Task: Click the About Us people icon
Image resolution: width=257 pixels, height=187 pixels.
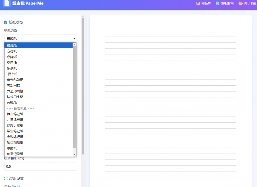Action: 241,4
